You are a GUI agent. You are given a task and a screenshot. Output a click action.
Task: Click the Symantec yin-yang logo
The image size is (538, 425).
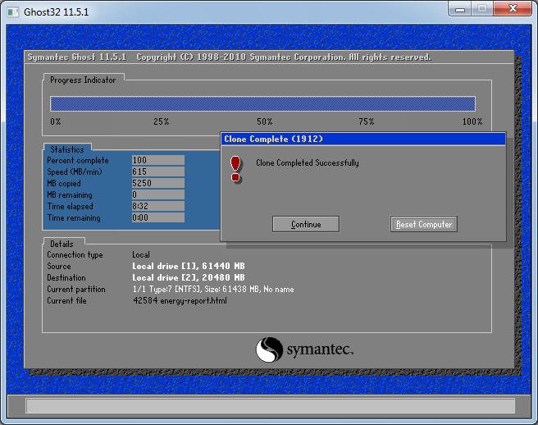coord(269,350)
